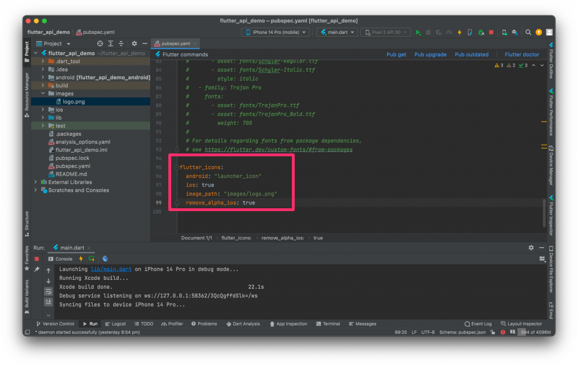Pin the Run tab with pin icon
Screen dimensions: 578x366
(37, 270)
